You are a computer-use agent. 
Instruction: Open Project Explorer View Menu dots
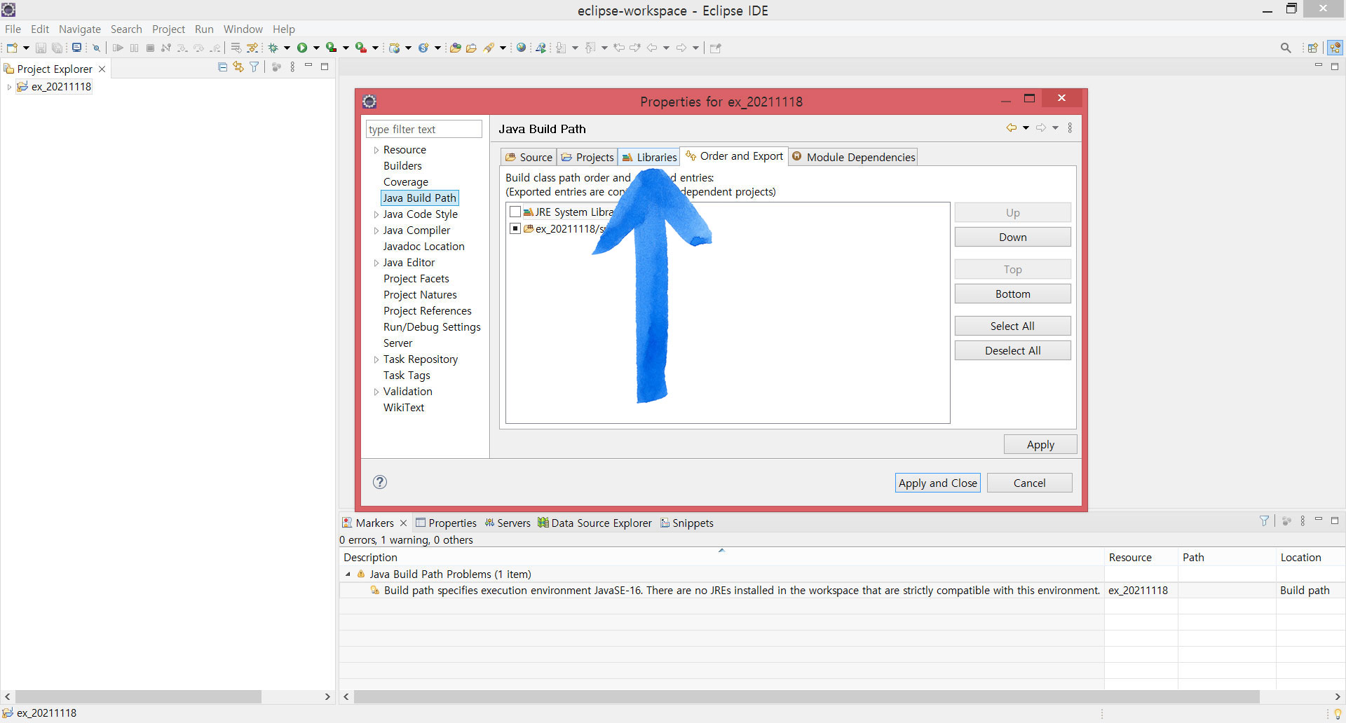pyautogui.click(x=292, y=67)
